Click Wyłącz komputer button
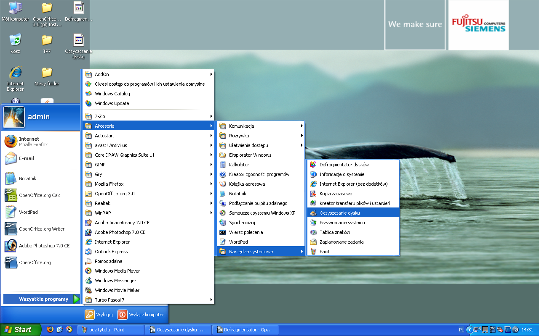This screenshot has width=539, height=336. point(141,314)
